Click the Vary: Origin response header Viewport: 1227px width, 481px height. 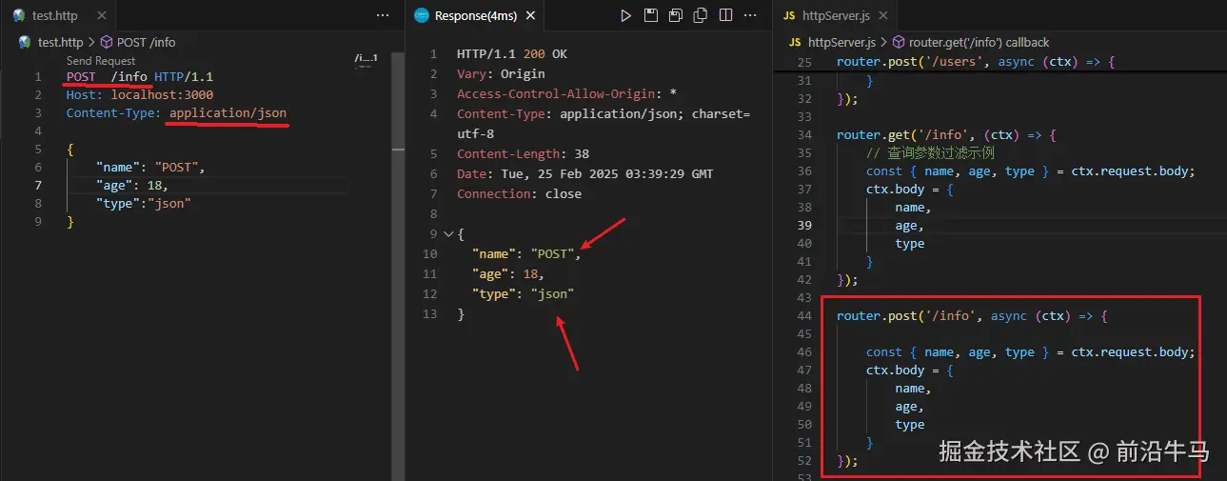click(501, 73)
